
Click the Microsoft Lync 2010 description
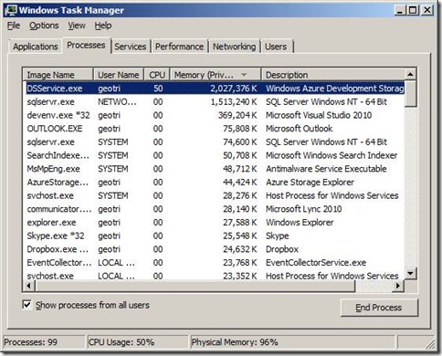point(303,209)
